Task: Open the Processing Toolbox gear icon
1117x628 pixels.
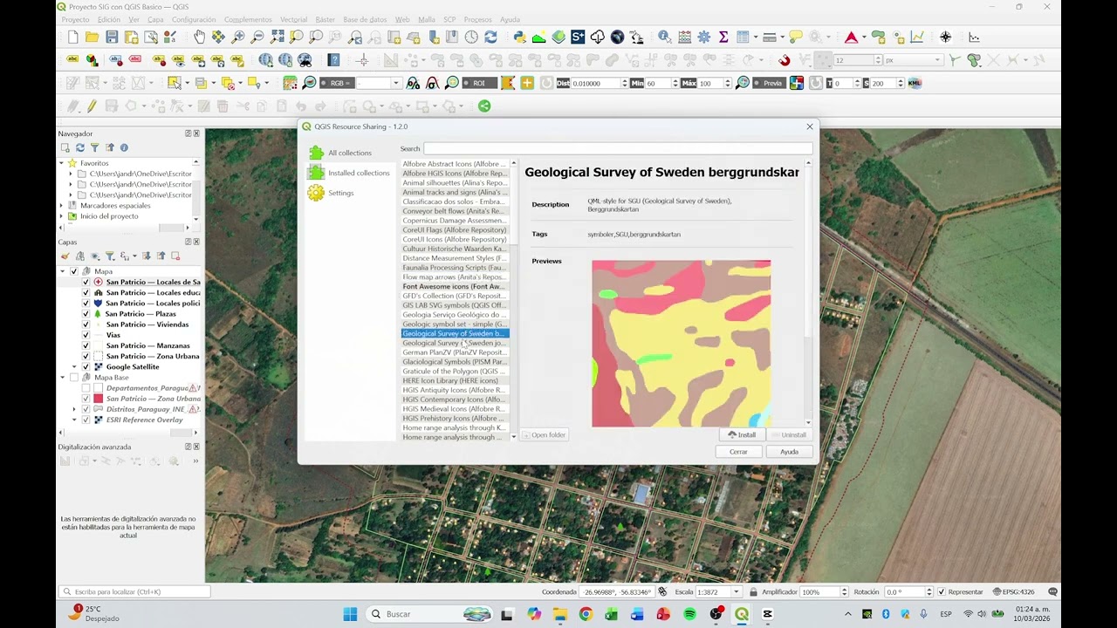Action: 705,37
